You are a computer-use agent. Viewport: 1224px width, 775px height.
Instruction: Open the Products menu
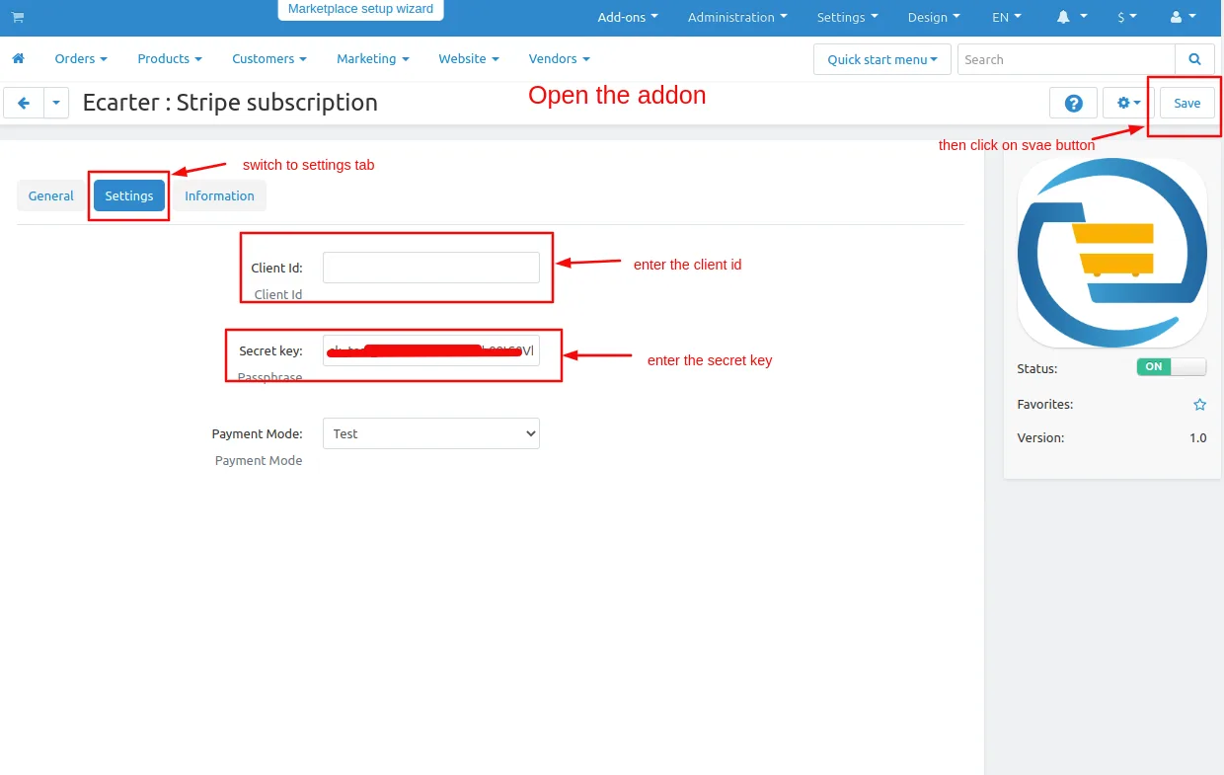[x=170, y=58]
